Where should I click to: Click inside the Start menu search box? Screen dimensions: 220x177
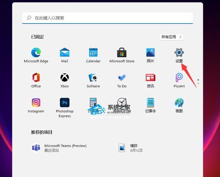107,18
